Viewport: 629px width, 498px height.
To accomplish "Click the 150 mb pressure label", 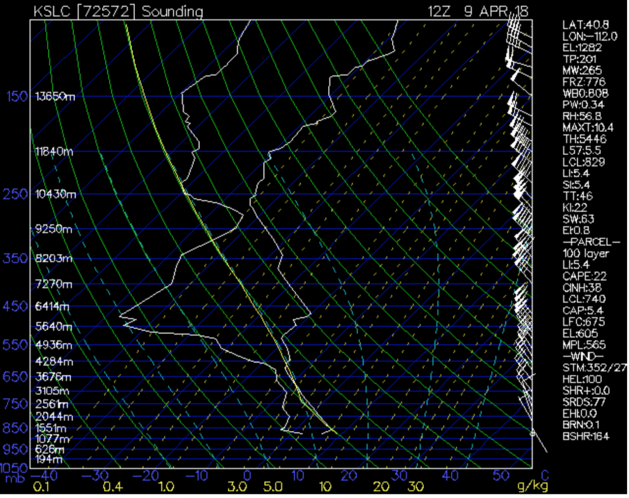I will pos(17,96).
